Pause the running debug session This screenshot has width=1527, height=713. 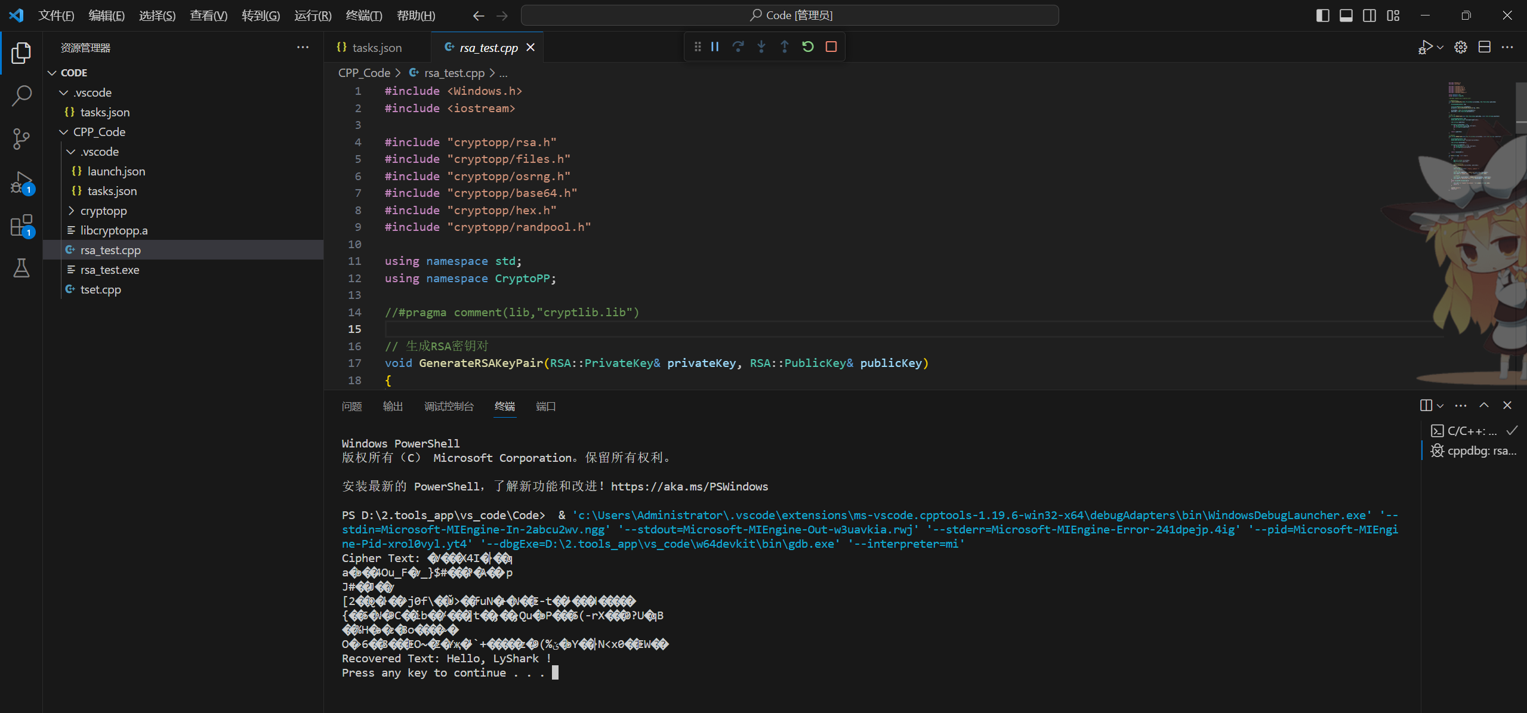pos(714,47)
